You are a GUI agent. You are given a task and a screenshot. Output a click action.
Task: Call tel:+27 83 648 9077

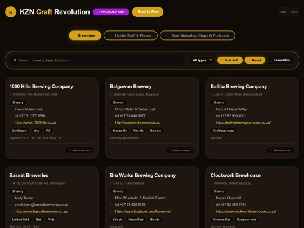[130, 116]
